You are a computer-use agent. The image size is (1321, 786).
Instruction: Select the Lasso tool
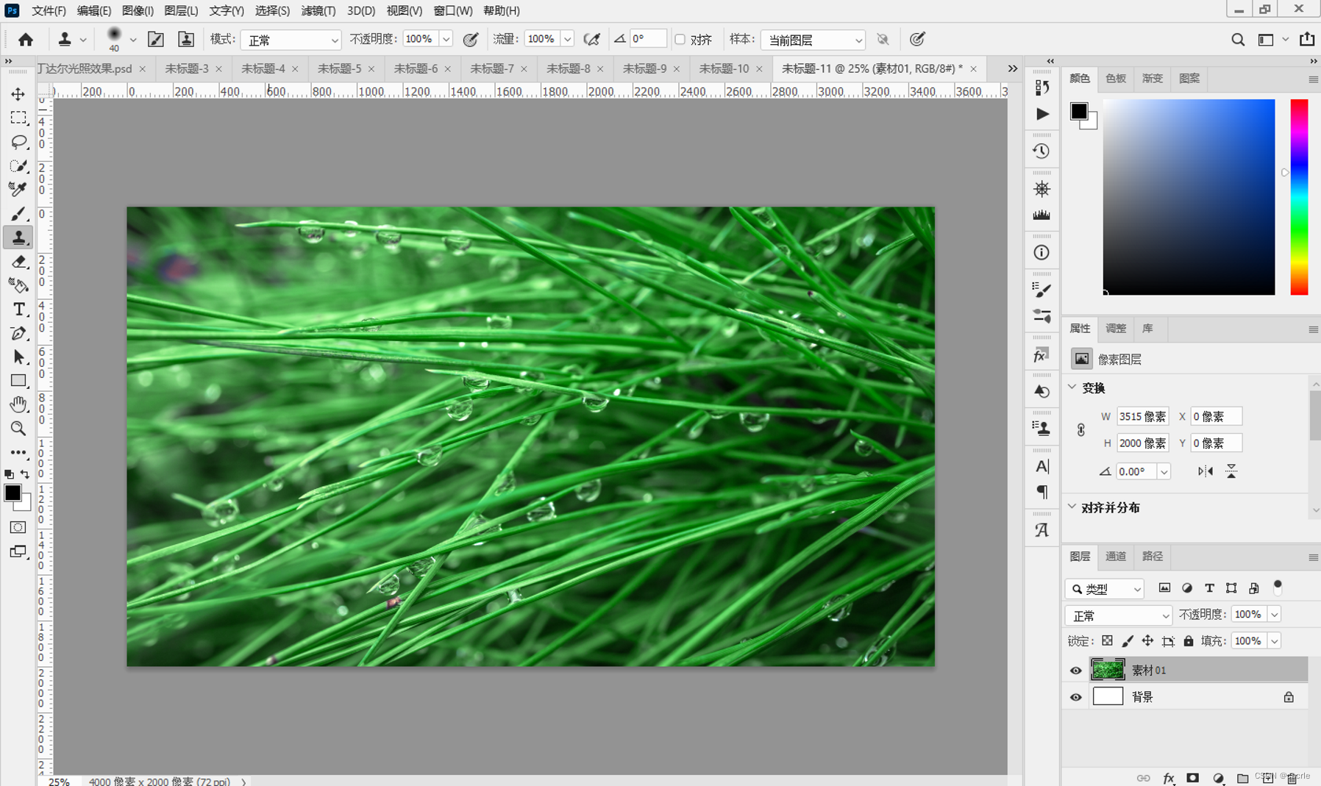point(18,142)
